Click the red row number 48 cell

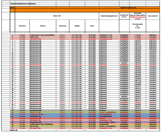[13, 128]
